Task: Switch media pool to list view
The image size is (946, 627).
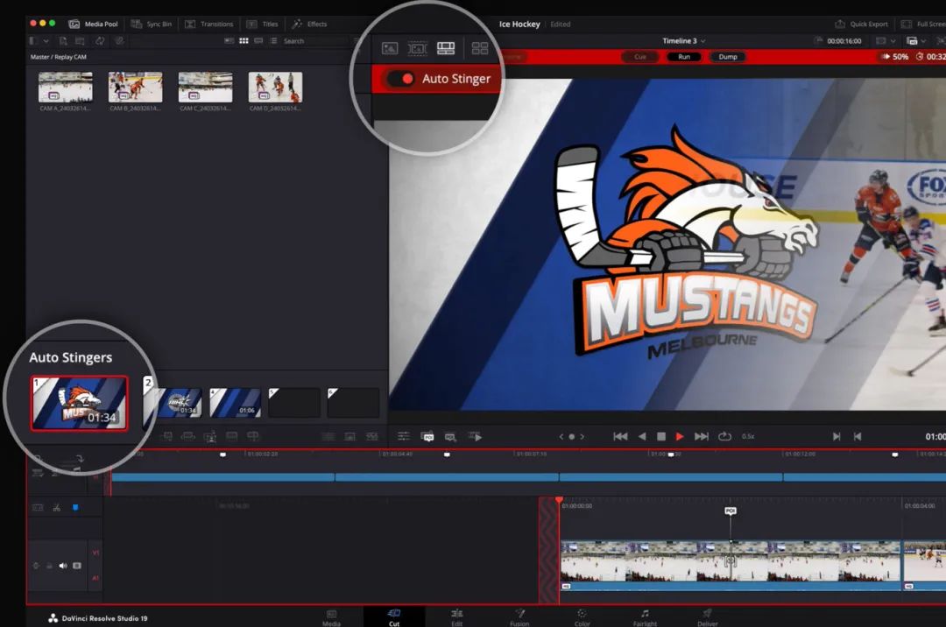Action: [273, 41]
